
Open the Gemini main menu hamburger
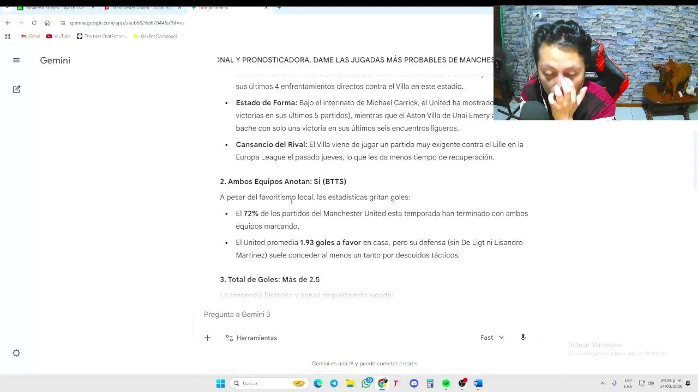[x=16, y=60]
